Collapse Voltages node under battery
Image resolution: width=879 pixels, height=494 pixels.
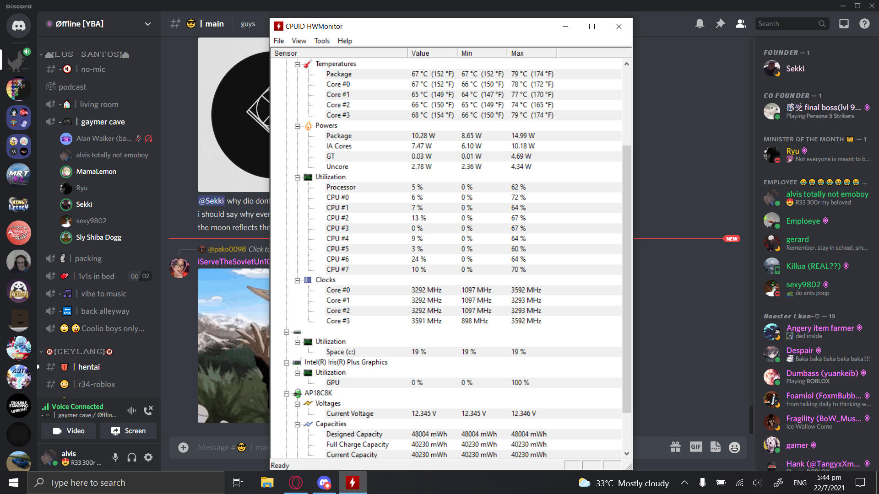coord(297,404)
